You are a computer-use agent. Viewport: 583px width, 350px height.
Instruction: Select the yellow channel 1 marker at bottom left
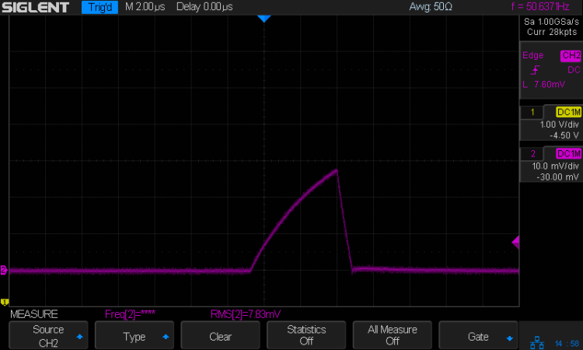pyautogui.click(x=4, y=302)
